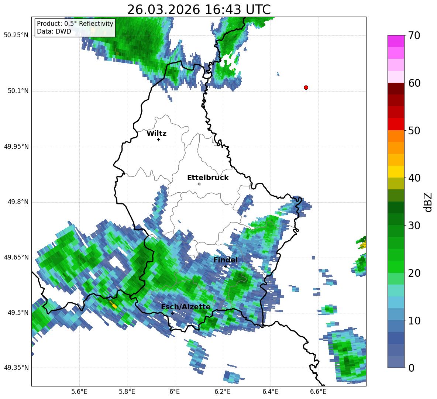Viewport: 437px width, 399px height.
Task: Click the yellow colorbar segment near 40
Action: pos(396,171)
